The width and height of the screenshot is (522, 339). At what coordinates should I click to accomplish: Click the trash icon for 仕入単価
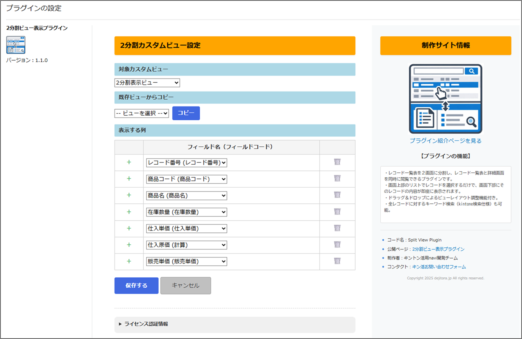click(x=337, y=228)
